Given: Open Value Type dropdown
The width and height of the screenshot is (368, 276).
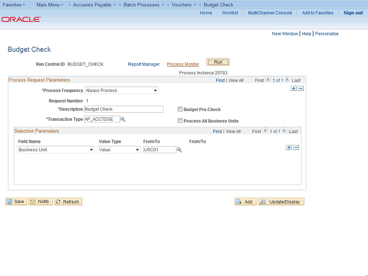Looking at the screenshot, I should [119, 149].
